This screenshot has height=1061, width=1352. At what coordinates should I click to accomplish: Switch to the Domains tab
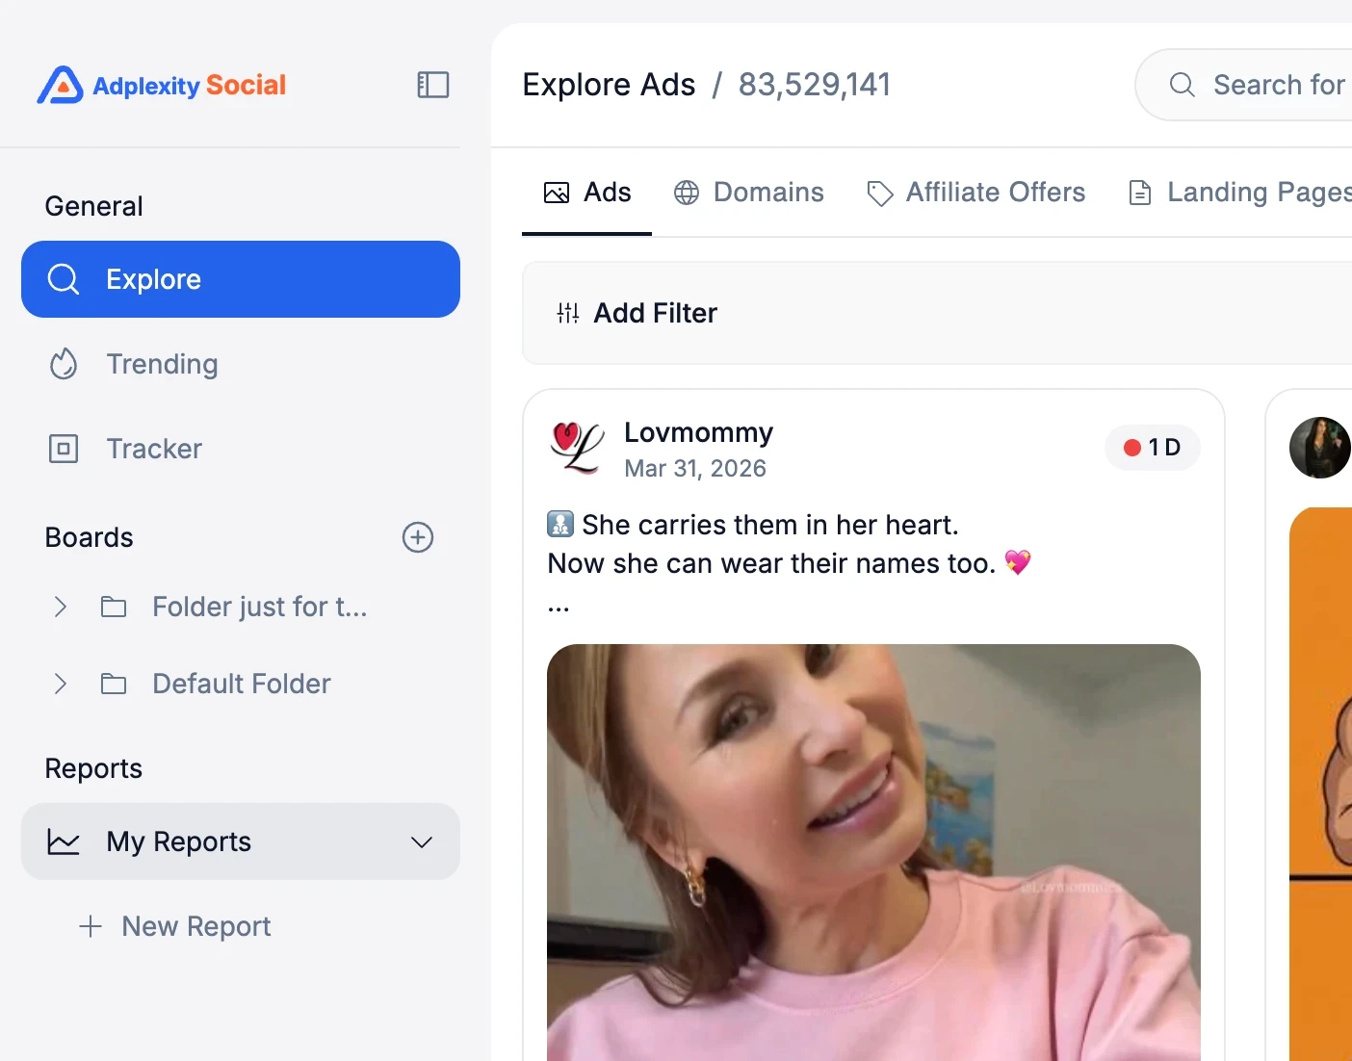coord(749,193)
